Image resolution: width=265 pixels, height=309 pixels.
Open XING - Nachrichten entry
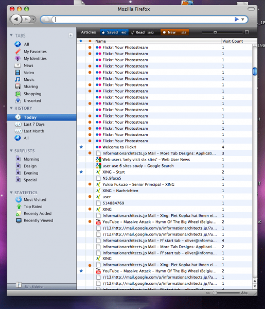tap(120, 191)
